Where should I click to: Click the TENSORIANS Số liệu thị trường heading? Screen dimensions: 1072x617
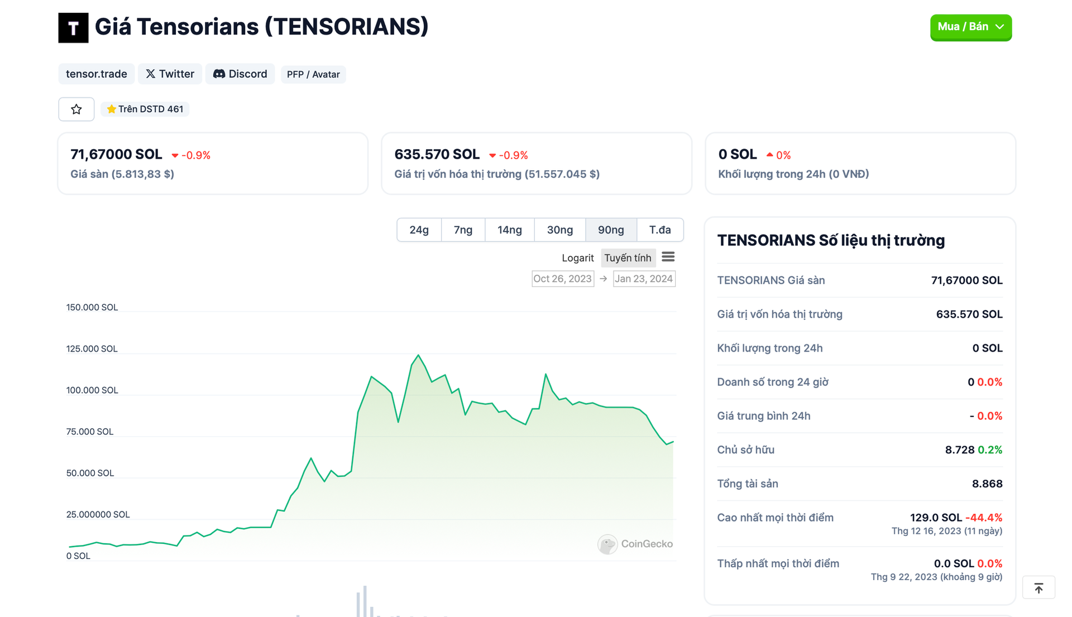(831, 240)
